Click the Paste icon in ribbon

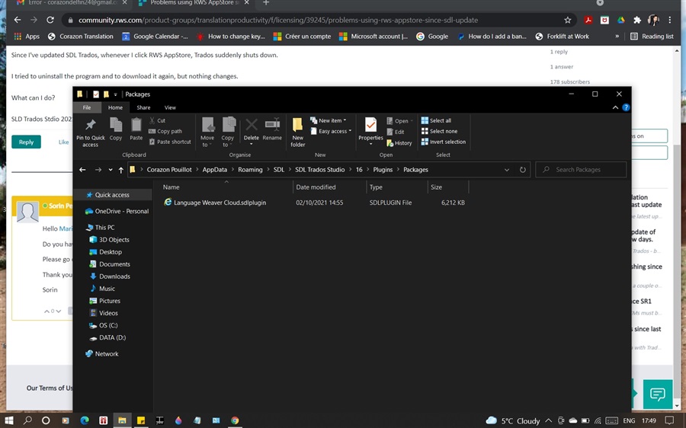136,129
